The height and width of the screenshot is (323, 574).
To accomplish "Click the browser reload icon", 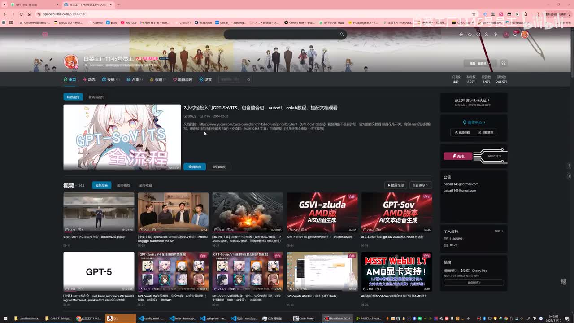I will coord(21,14).
